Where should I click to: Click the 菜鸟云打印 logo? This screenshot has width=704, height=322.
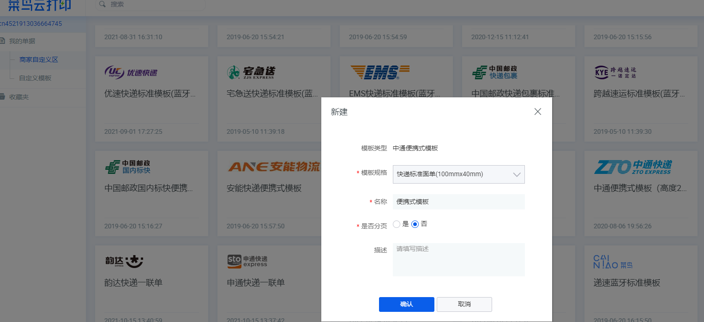pos(39,5)
